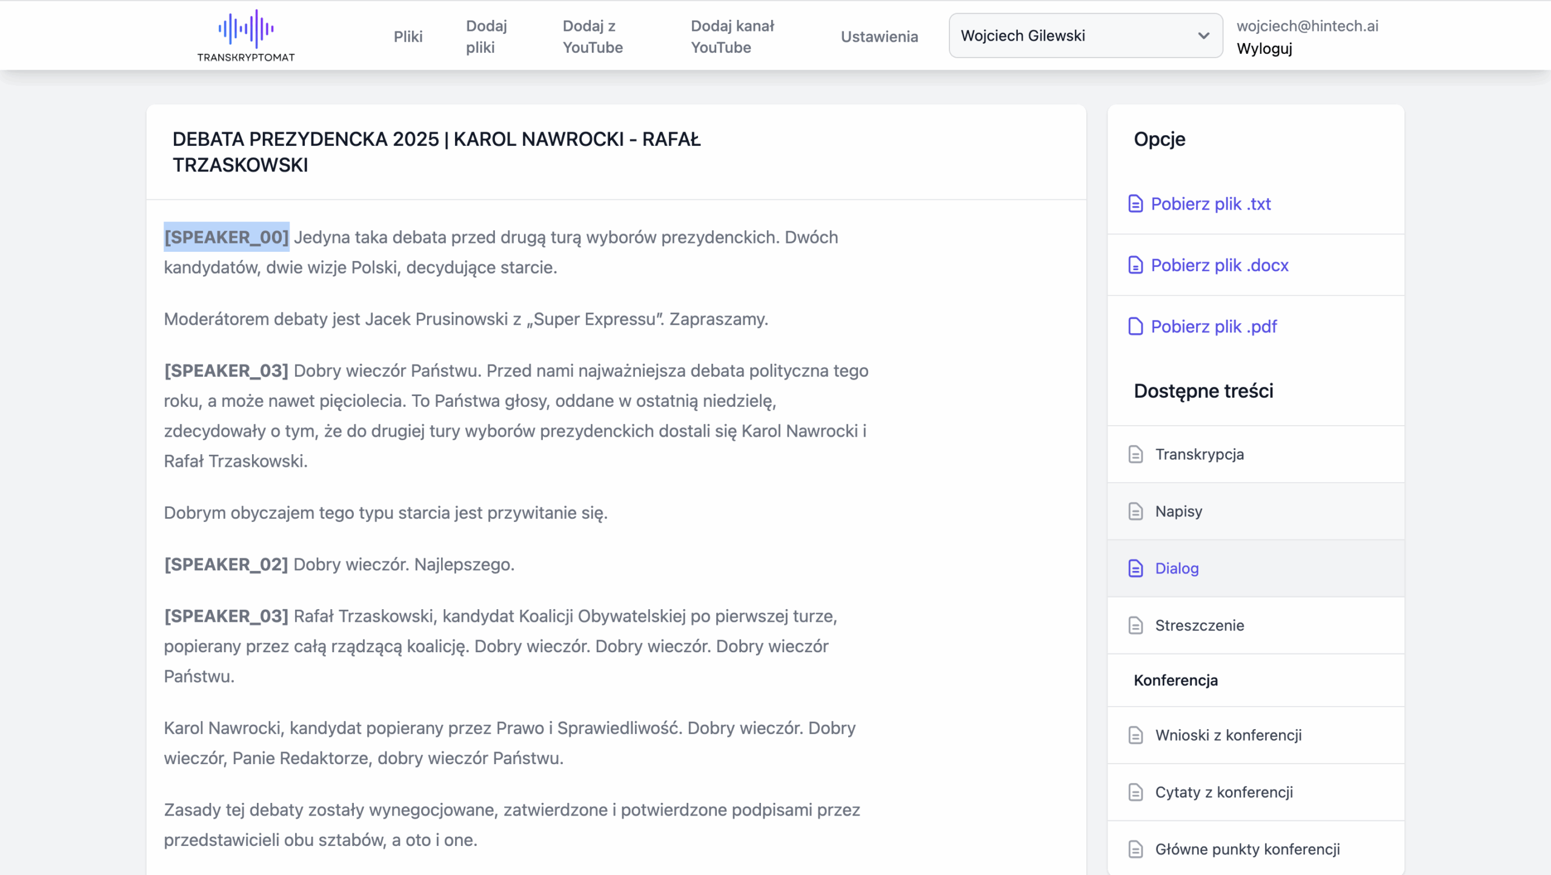
Task: Download via Pobierz plik .pdf
Action: [1214, 326]
